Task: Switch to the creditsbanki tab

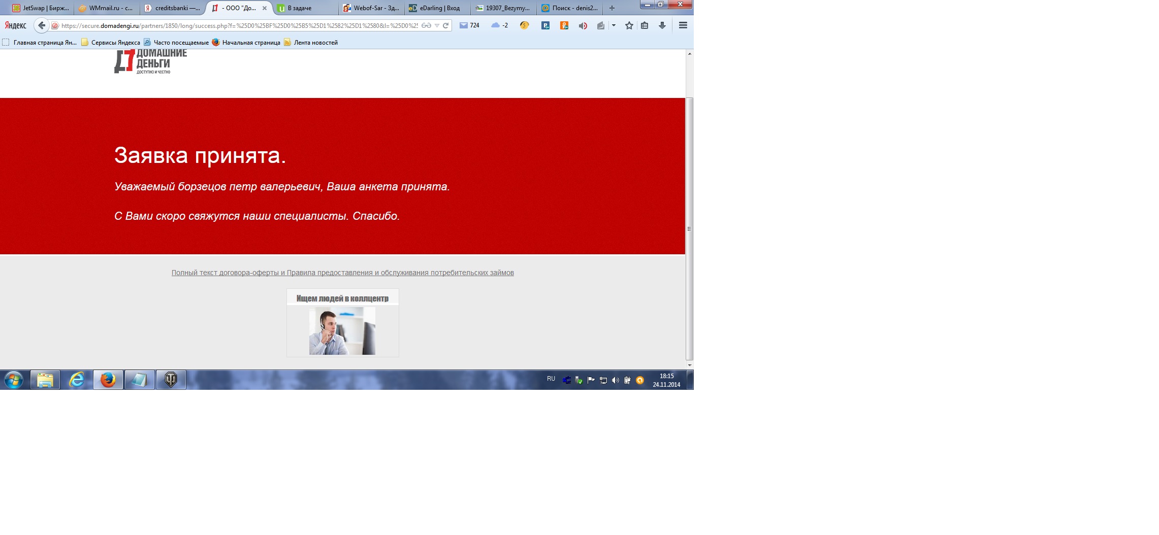Action: tap(173, 8)
